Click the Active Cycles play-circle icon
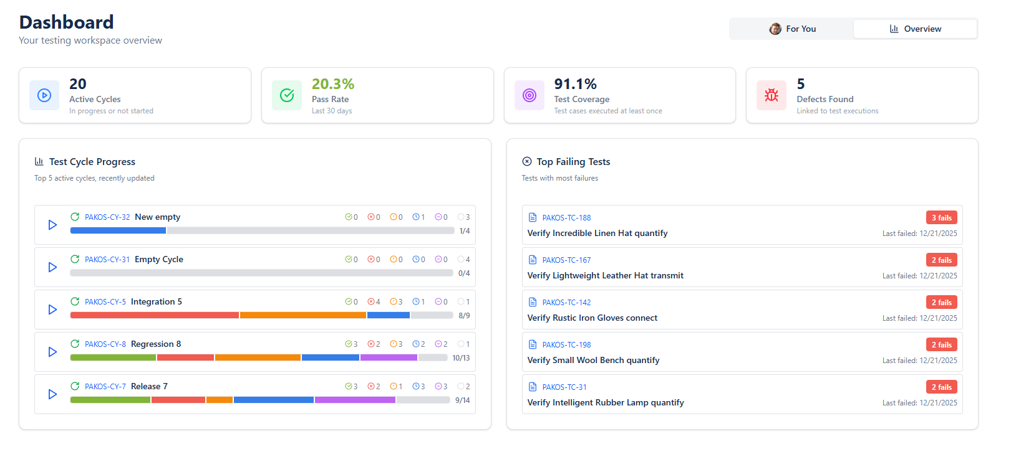Image resolution: width=1016 pixels, height=454 pixels. 44,95
